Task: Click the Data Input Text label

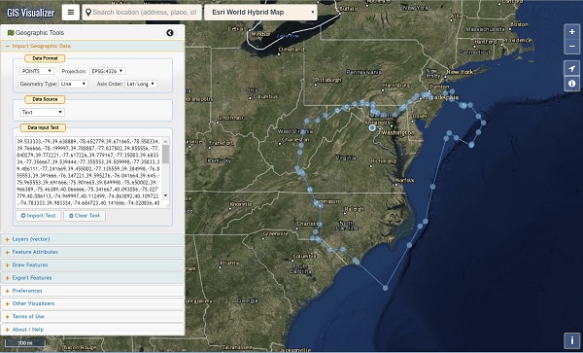Action: pyautogui.click(x=43, y=127)
